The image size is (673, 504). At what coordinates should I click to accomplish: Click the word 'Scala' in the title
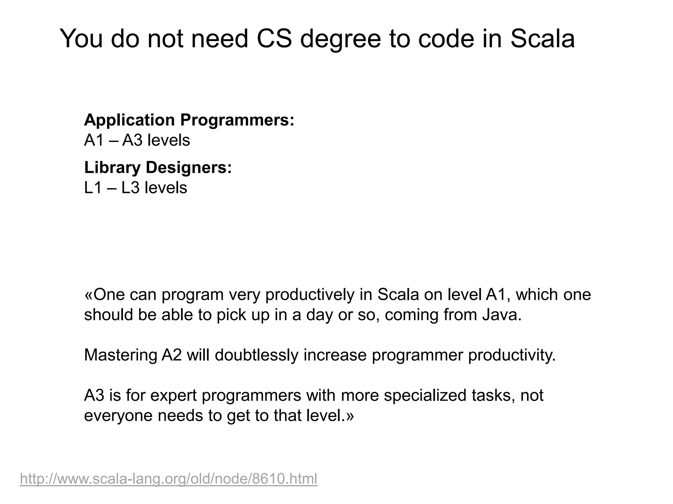pos(543,39)
